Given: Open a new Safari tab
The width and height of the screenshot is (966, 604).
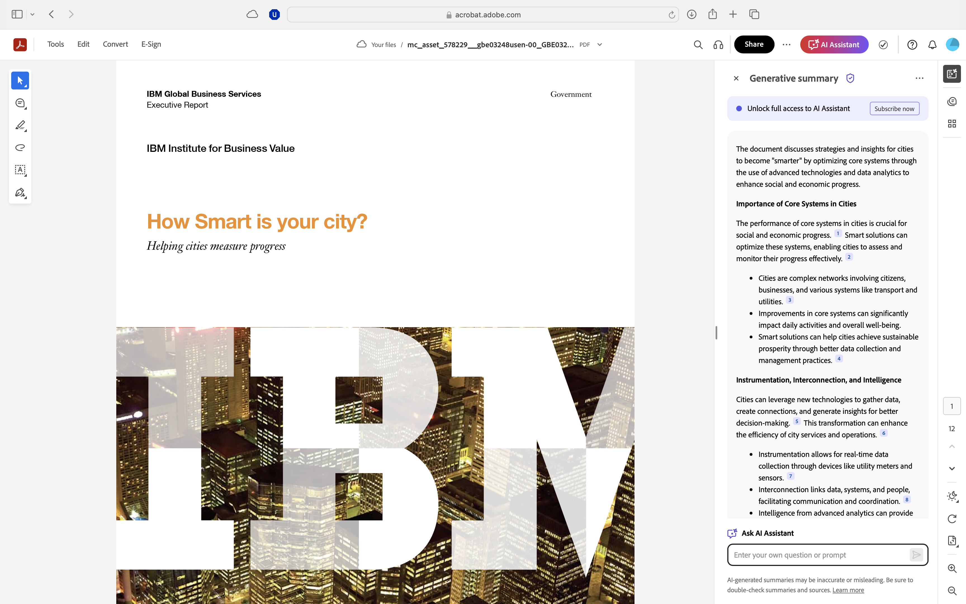Looking at the screenshot, I should 733,14.
